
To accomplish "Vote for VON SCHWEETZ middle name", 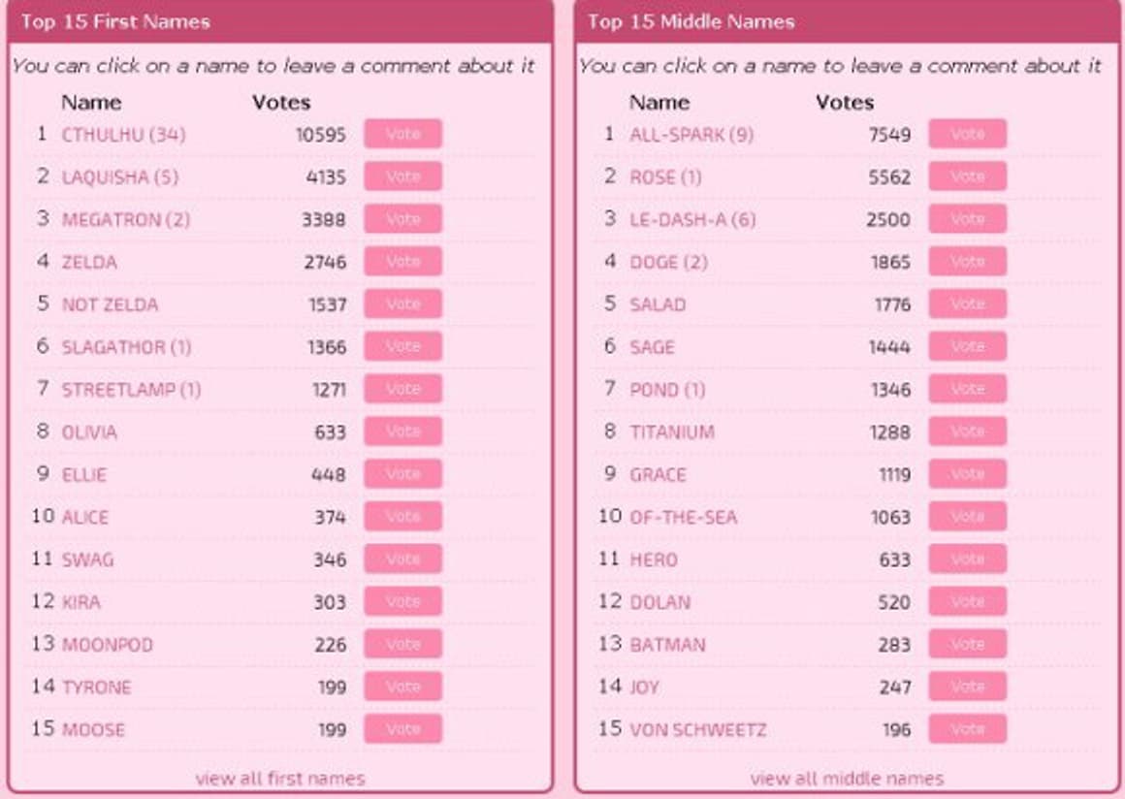I will (x=967, y=729).
